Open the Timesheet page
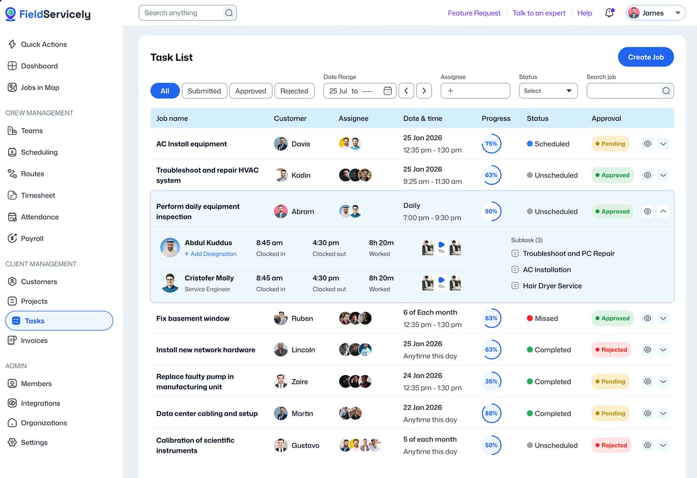 [x=37, y=195]
